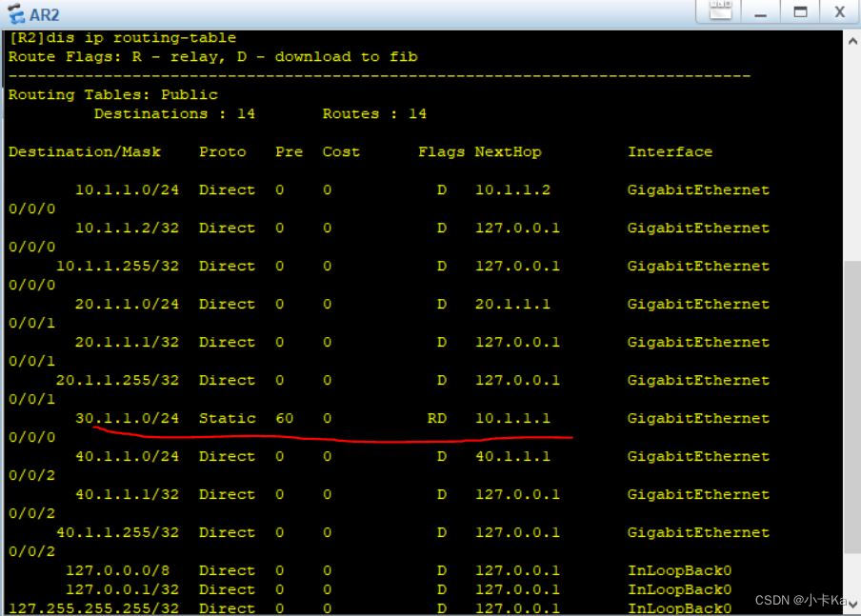This screenshot has height=616, width=861.
Task: Click destination 40.1.1.0/24
Action: point(127,456)
